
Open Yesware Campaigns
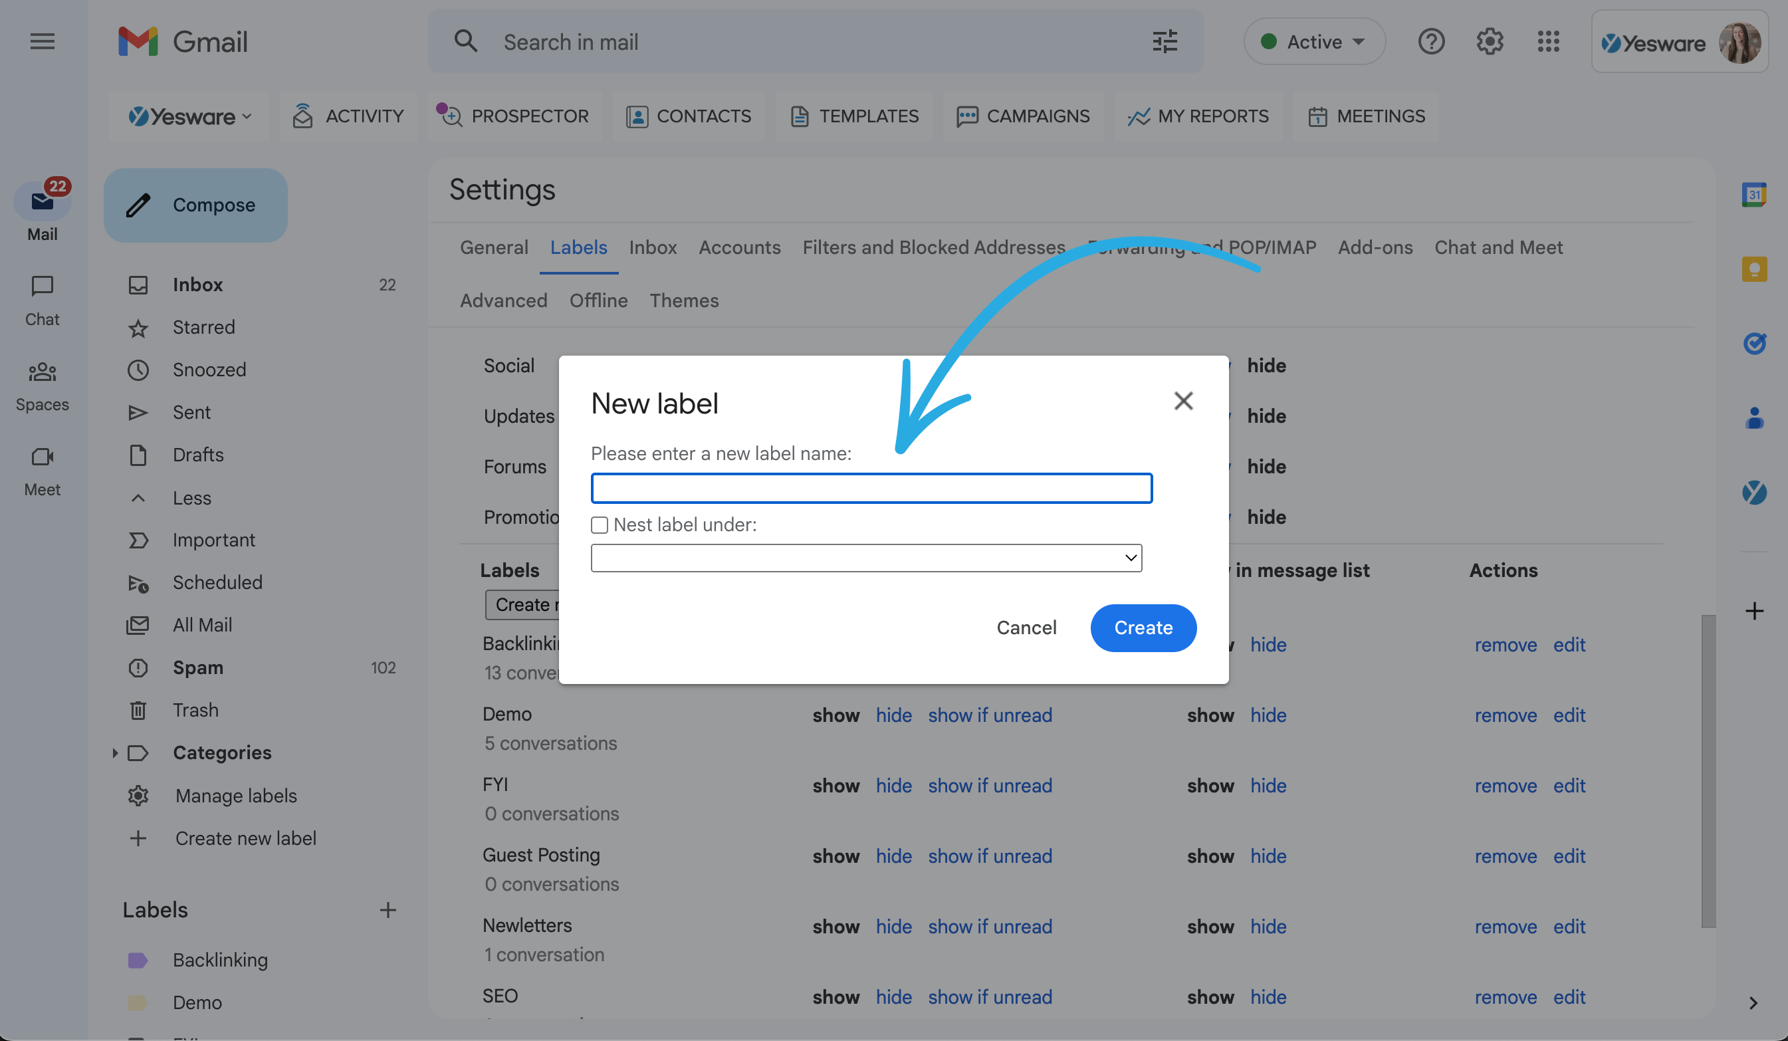[1022, 116]
